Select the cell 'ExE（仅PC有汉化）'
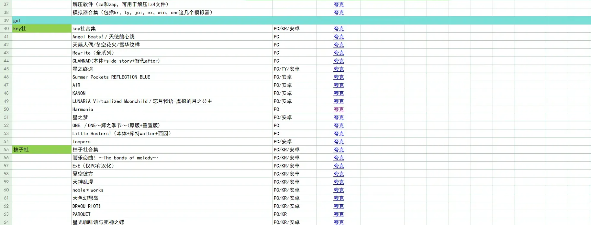Screen dimensions: 591x225 (172, 166)
